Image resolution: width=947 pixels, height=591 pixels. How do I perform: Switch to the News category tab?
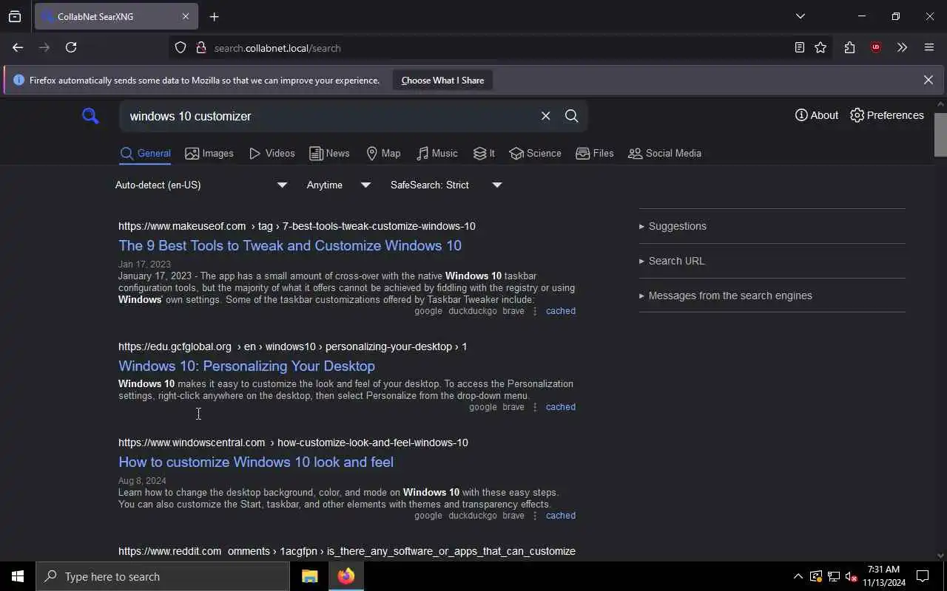coord(329,153)
